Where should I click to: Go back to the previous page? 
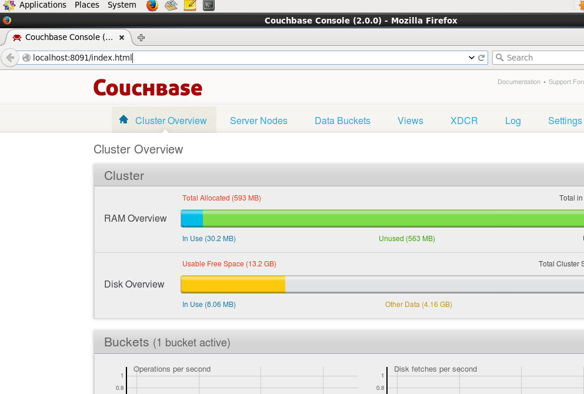click(x=10, y=58)
